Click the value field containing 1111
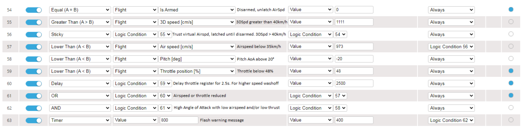Image resolution: width=523 pixels, height=128 pixels. 354,22
